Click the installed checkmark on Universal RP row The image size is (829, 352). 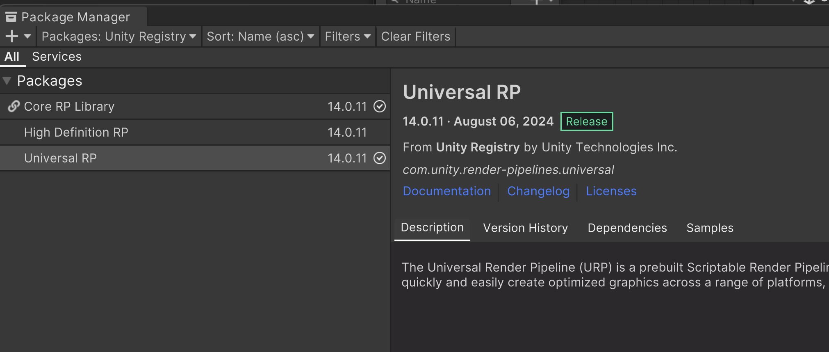click(x=380, y=158)
